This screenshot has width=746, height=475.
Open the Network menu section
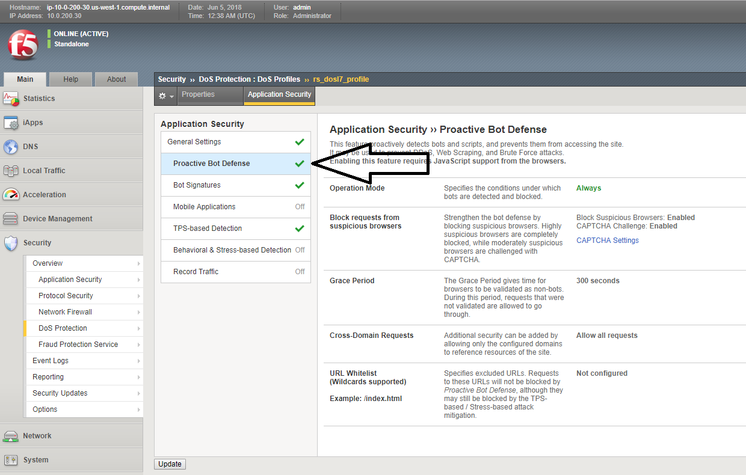[72, 436]
